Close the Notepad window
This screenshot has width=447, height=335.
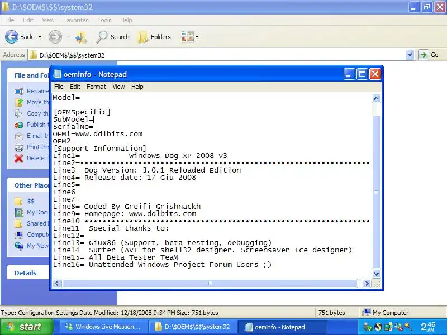[375, 74]
